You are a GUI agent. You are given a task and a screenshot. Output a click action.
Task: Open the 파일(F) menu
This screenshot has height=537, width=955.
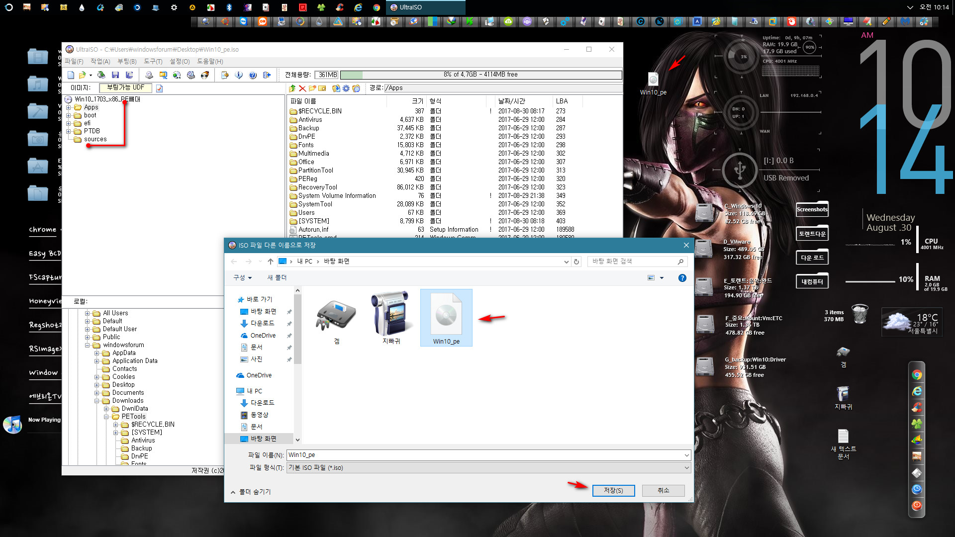tap(74, 62)
